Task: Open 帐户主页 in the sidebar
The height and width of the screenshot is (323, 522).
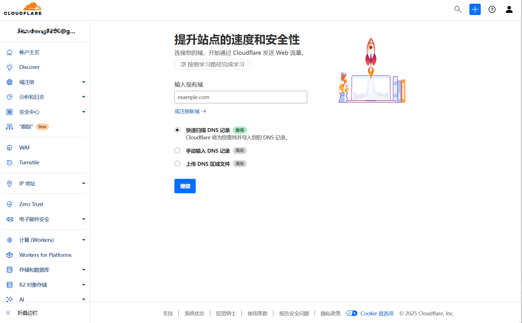Action: (x=29, y=53)
